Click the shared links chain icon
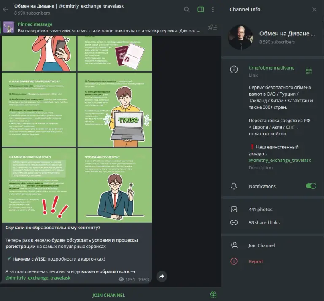This screenshot has height=301, width=324. click(234, 223)
